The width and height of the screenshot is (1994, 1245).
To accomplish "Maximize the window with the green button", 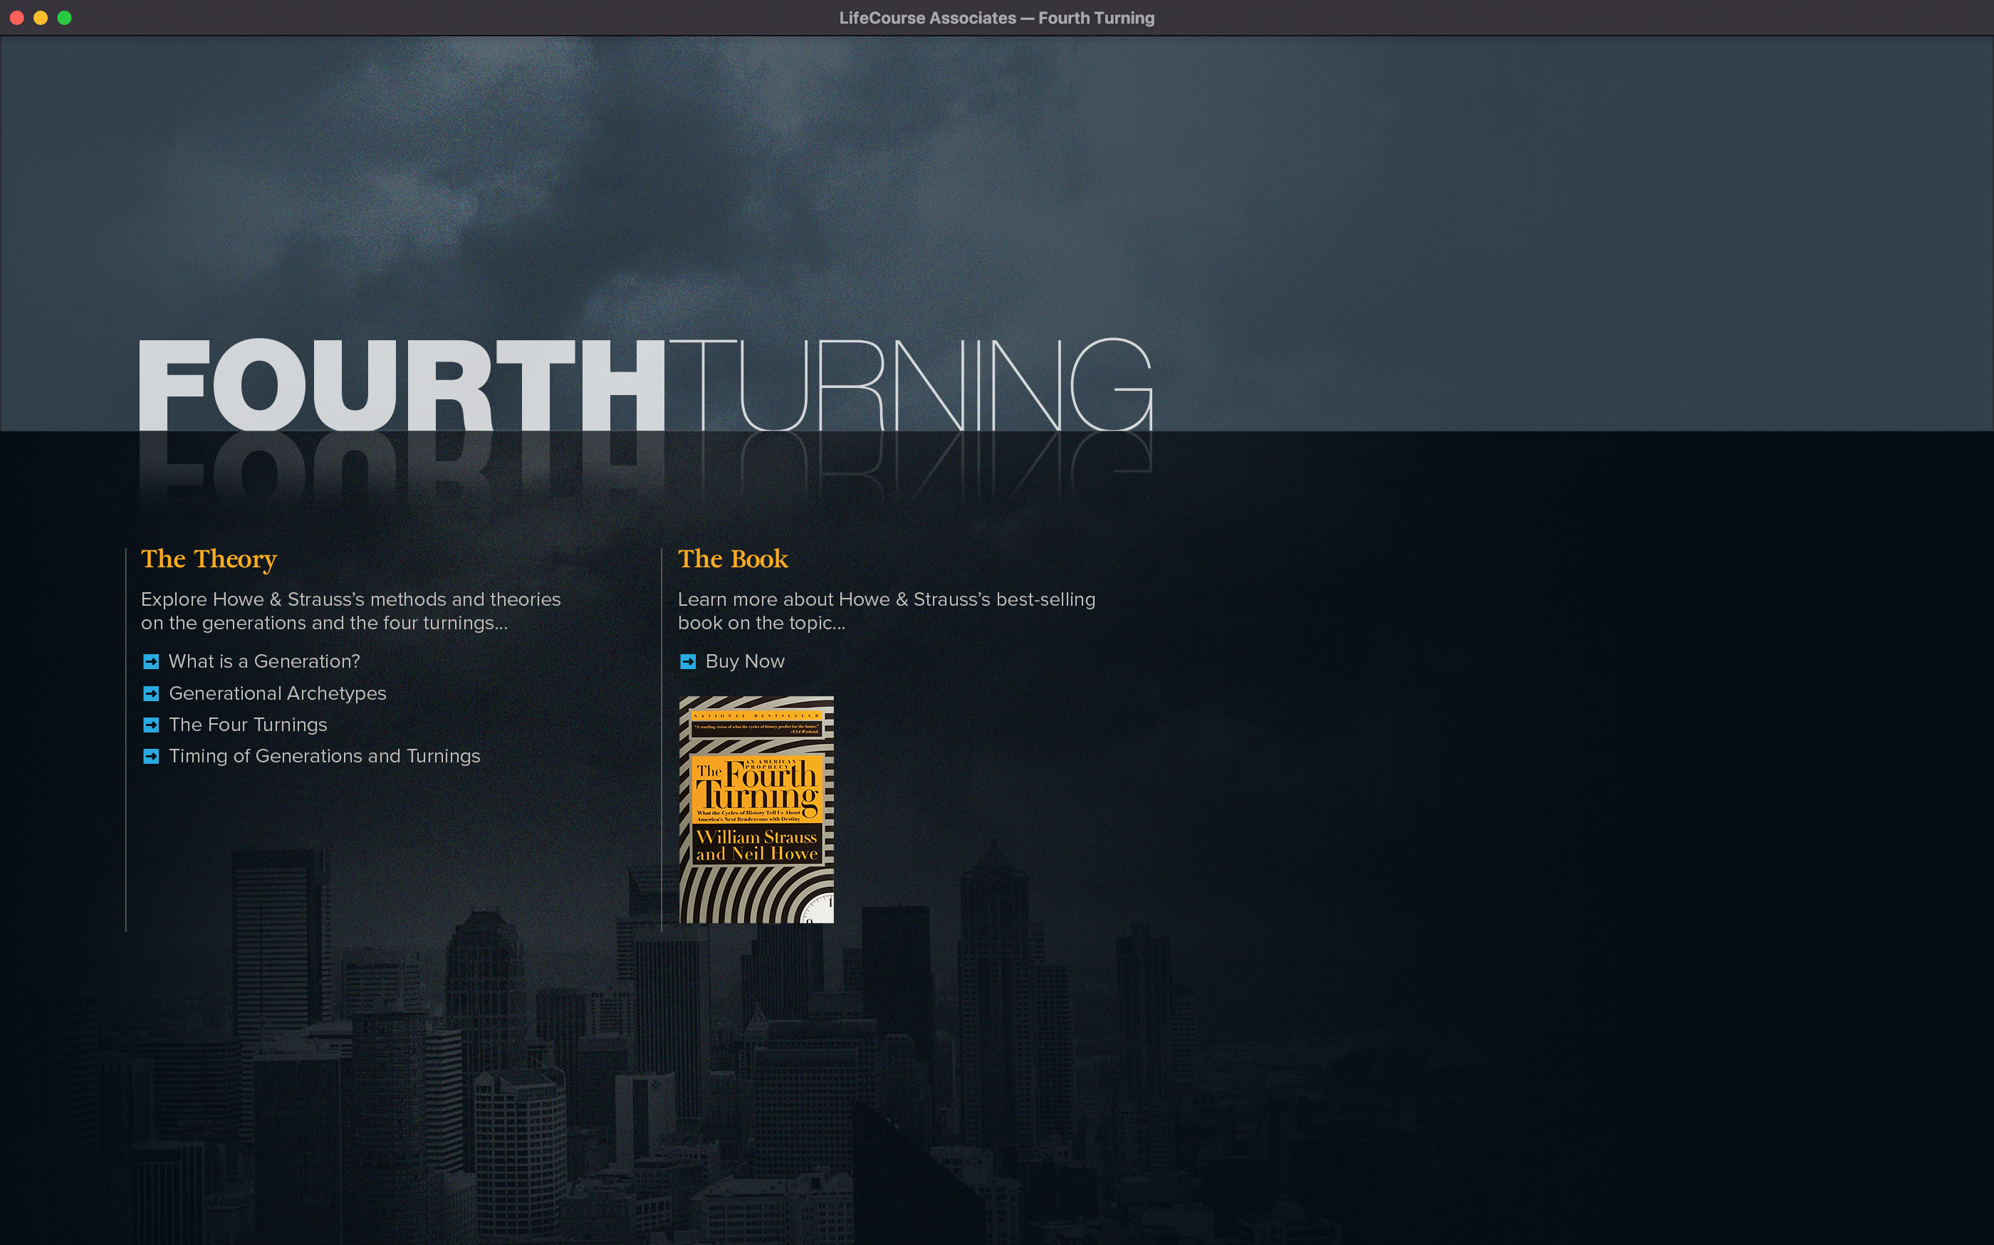I will point(64,18).
